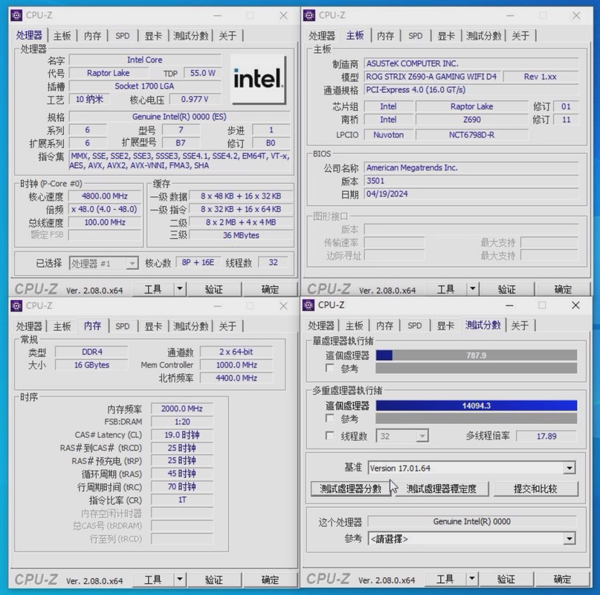Open the 显卡 tab in the memory window
600x595 pixels.
(x=153, y=327)
